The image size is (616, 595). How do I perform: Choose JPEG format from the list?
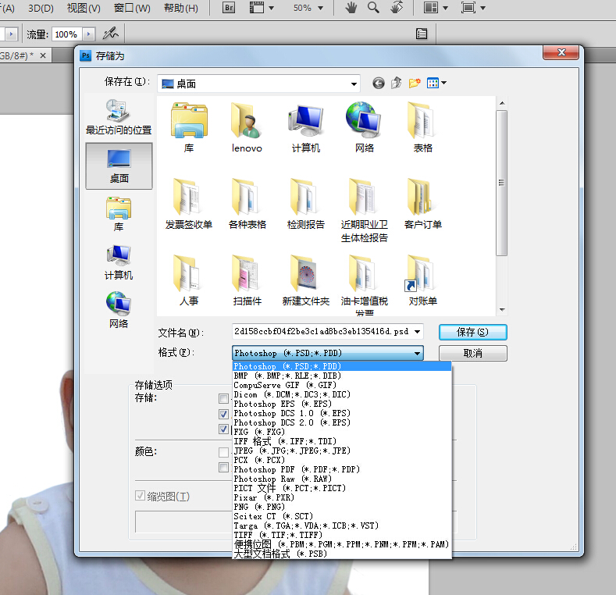coord(342,451)
